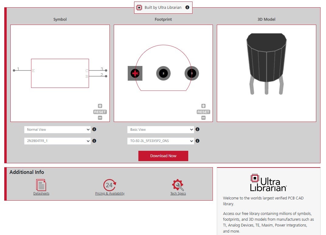
Task: Click footprint pad 1 square pad
Action: [135, 73]
